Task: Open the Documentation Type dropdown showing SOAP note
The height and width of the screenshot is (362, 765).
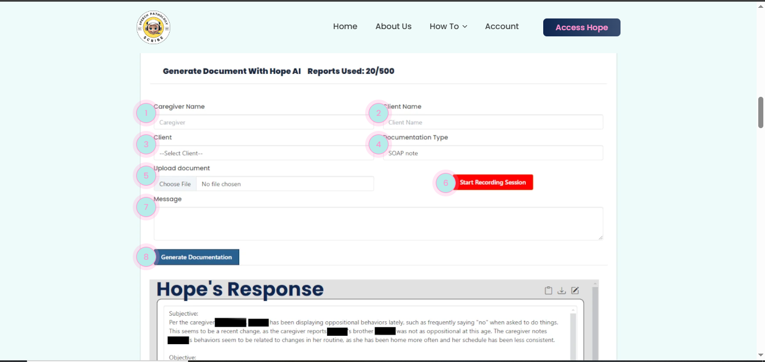Action: click(493, 153)
